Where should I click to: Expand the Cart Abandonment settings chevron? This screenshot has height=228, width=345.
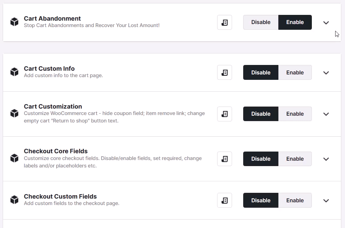click(x=326, y=22)
